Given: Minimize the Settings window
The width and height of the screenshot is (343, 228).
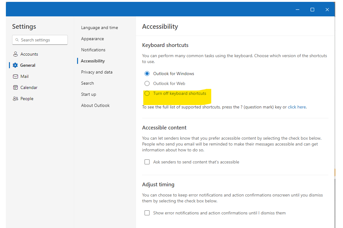Looking at the screenshot, I should (297, 10).
